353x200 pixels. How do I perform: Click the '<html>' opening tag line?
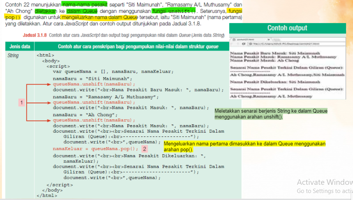(46, 55)
